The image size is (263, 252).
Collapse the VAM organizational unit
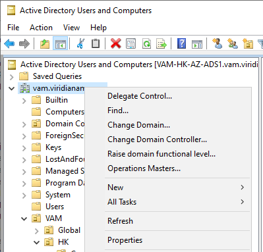24,218
